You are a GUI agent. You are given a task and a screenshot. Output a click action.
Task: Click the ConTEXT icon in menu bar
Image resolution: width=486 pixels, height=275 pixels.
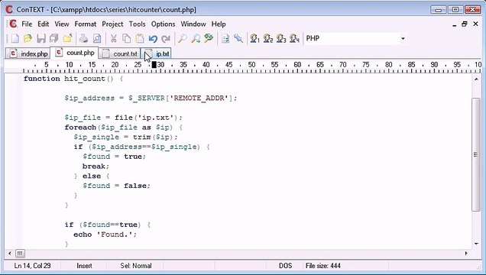[x=13, y=24]
